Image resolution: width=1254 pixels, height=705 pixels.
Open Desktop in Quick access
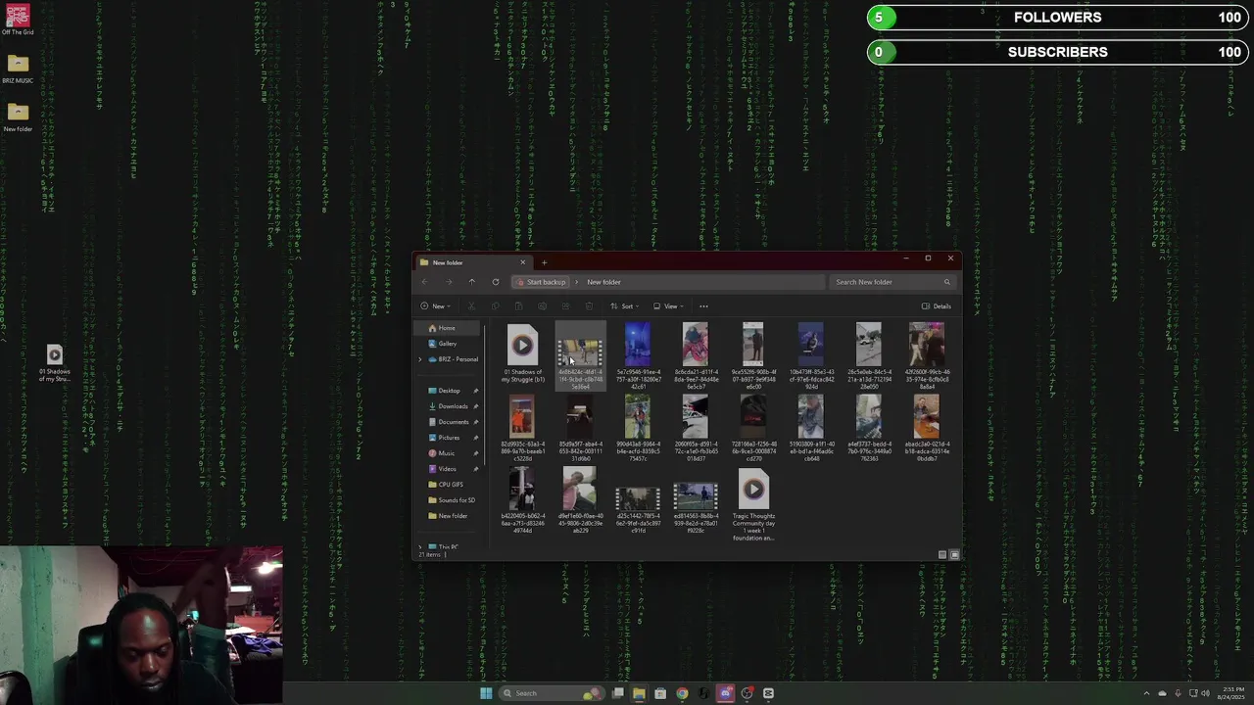[x=450, y=391]
